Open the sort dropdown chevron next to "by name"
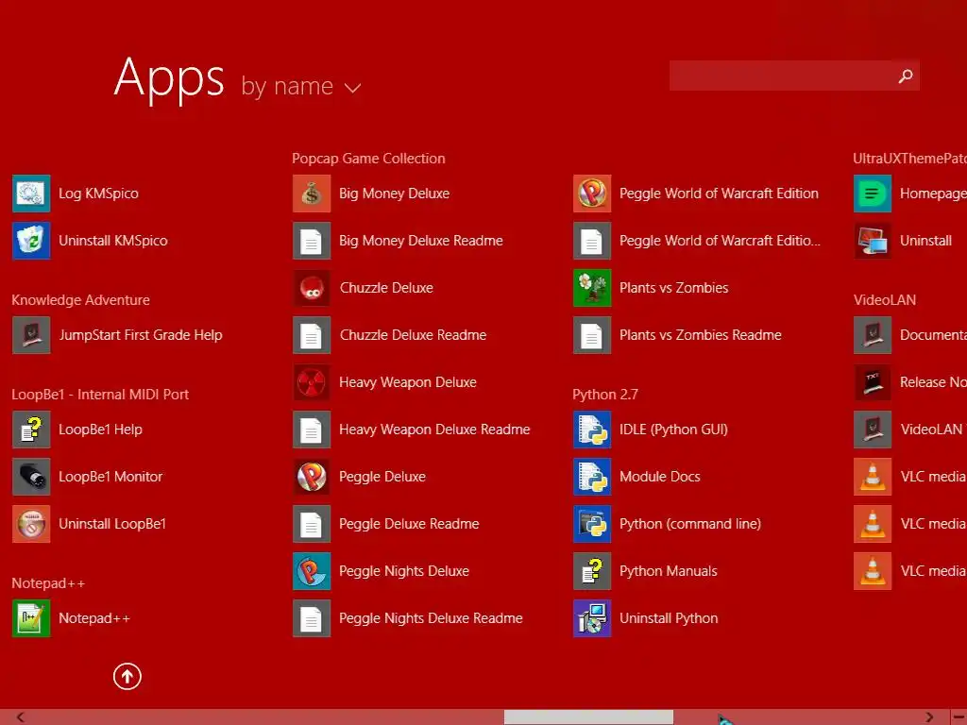The width and height of the screenshot is (967, 725). click(352, 88)
